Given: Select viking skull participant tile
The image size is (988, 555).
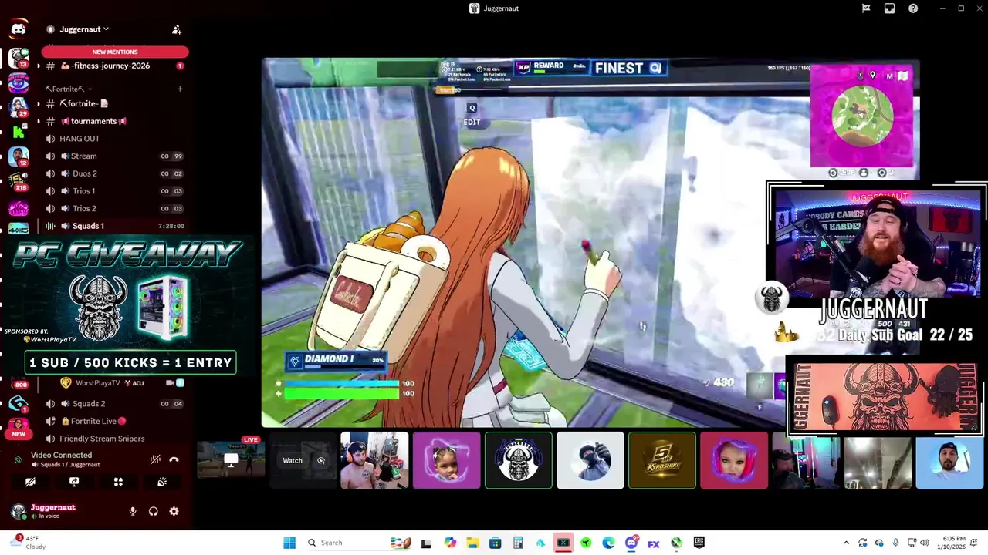Looking at the screenshot, I should click(519, 460).
